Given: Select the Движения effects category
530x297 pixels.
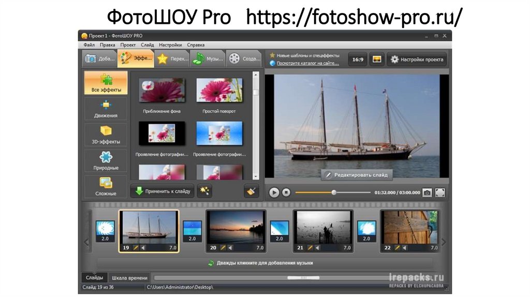Looking at the screenshot, I should [106, 109].
